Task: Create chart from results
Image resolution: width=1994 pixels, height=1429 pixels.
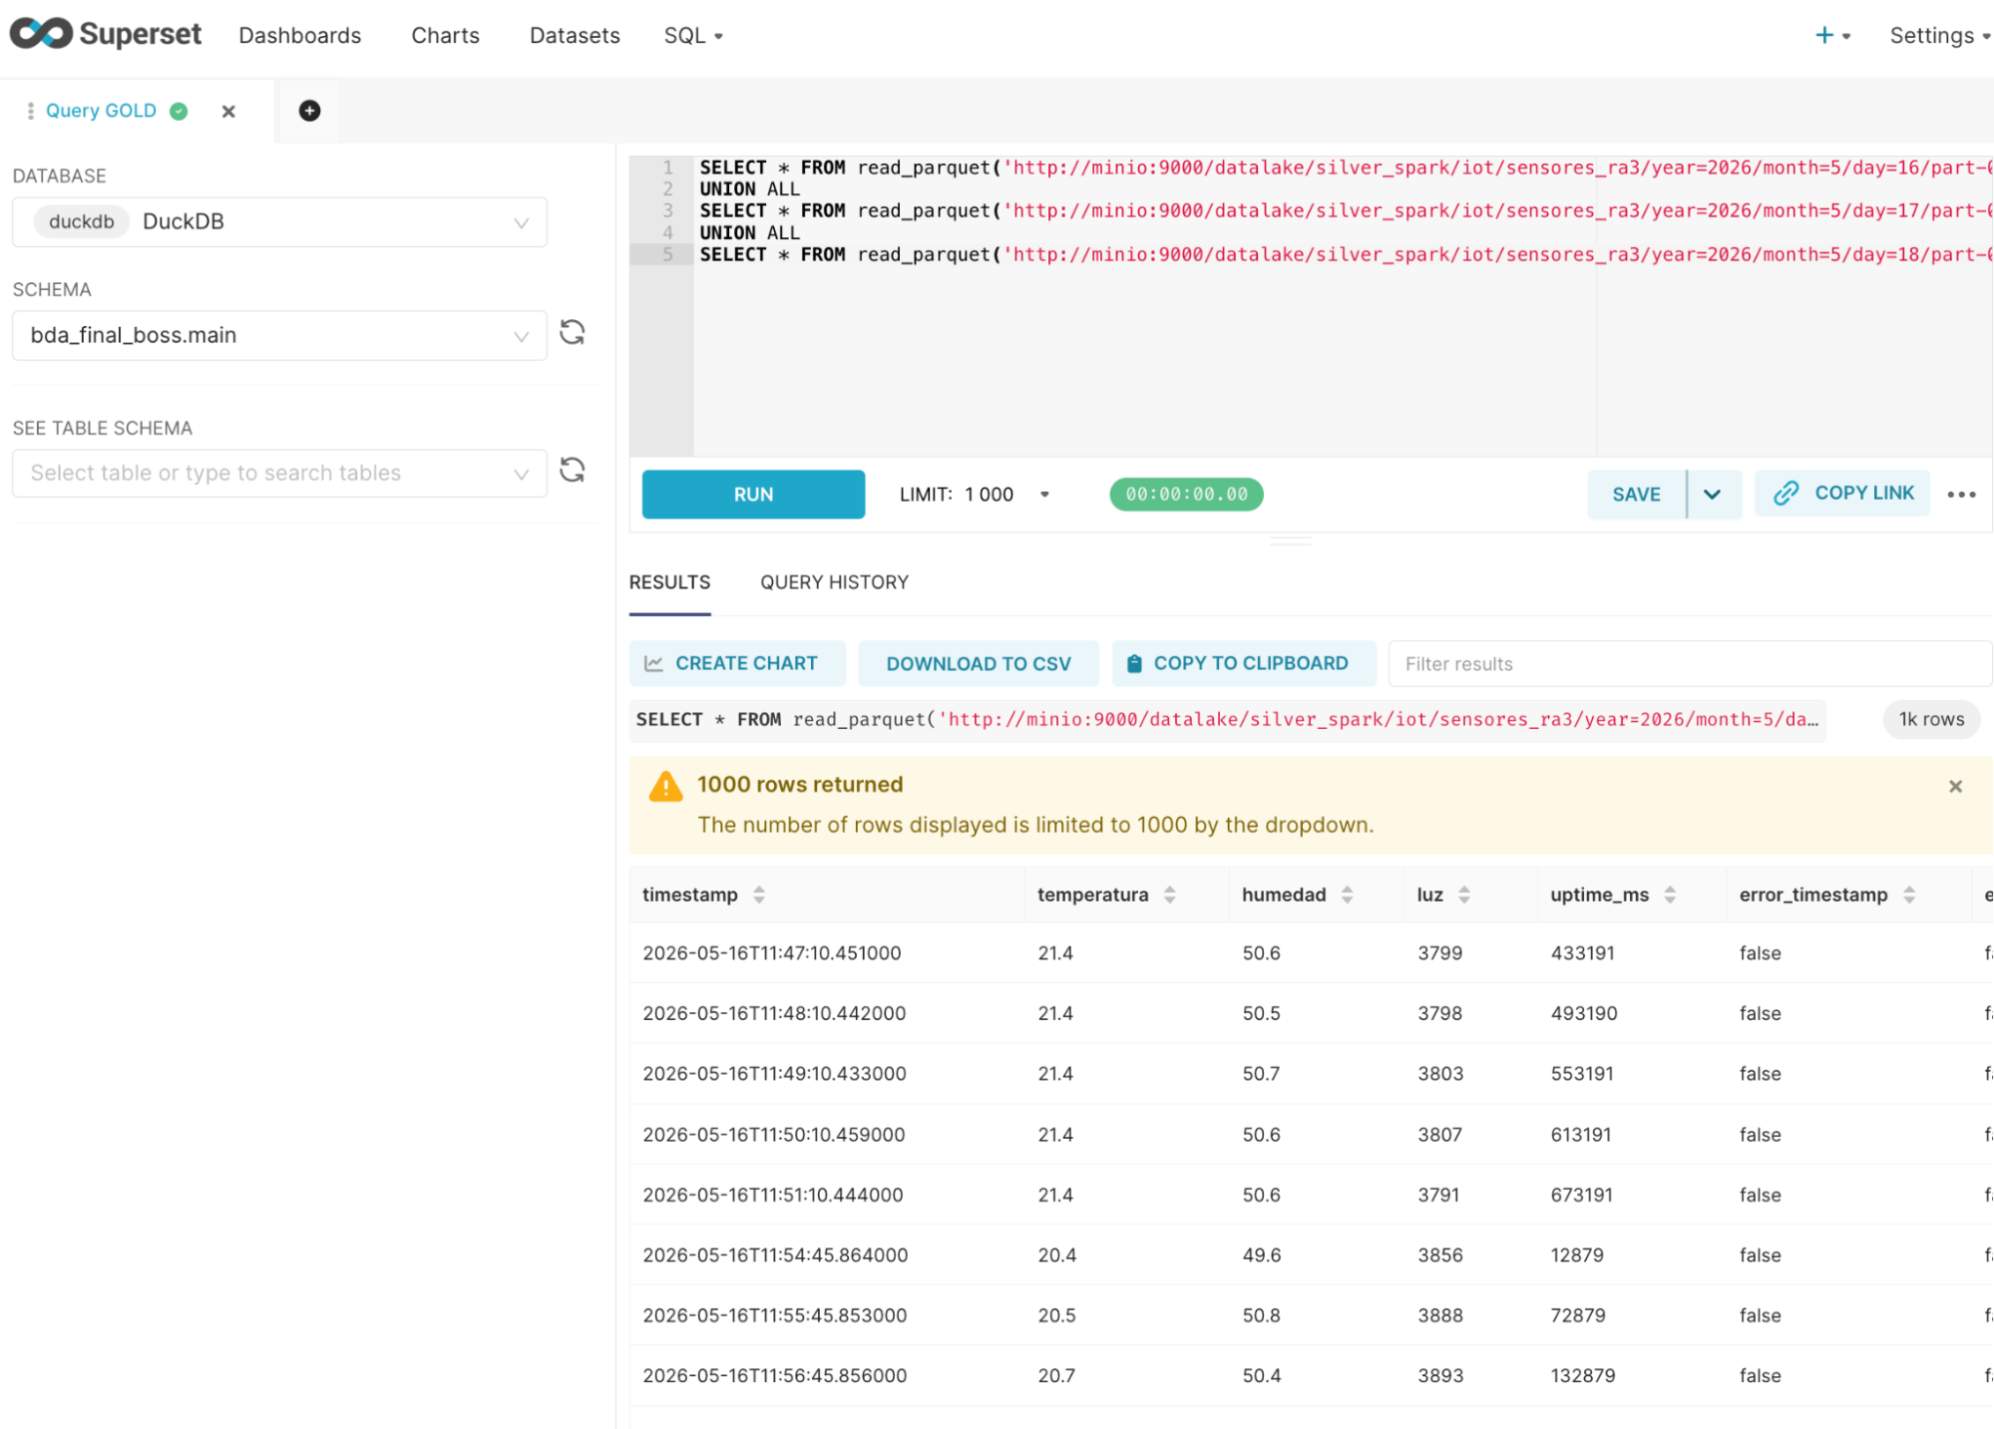Action: click(737, 664)
